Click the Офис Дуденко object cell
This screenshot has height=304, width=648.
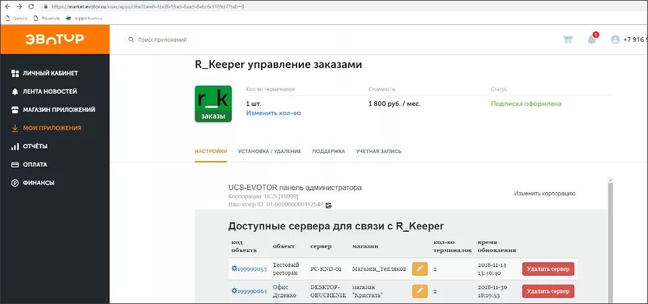click(x=284, y=291)
